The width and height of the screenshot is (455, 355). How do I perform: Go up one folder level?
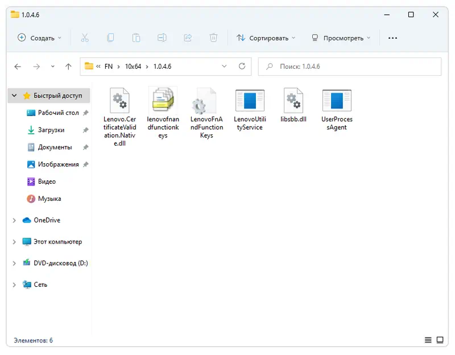(x=68, y=67)
